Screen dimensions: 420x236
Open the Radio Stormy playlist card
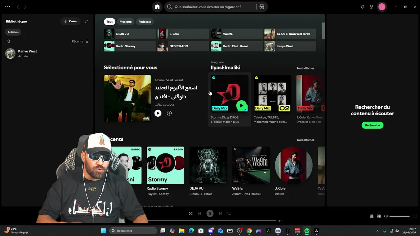pyautogui.click(x=165, y=171)
